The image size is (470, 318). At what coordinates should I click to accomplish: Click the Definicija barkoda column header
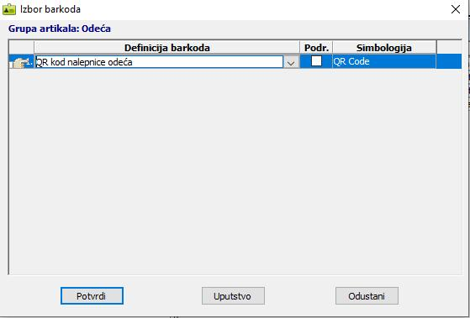167,48
